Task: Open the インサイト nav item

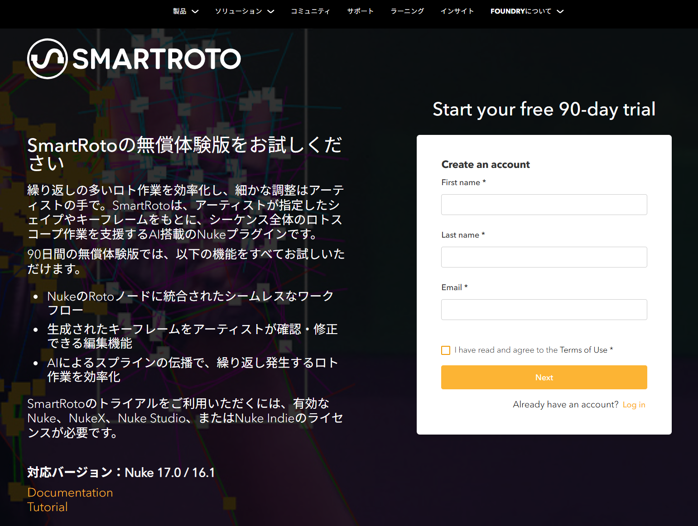Action: pos(457,11)
